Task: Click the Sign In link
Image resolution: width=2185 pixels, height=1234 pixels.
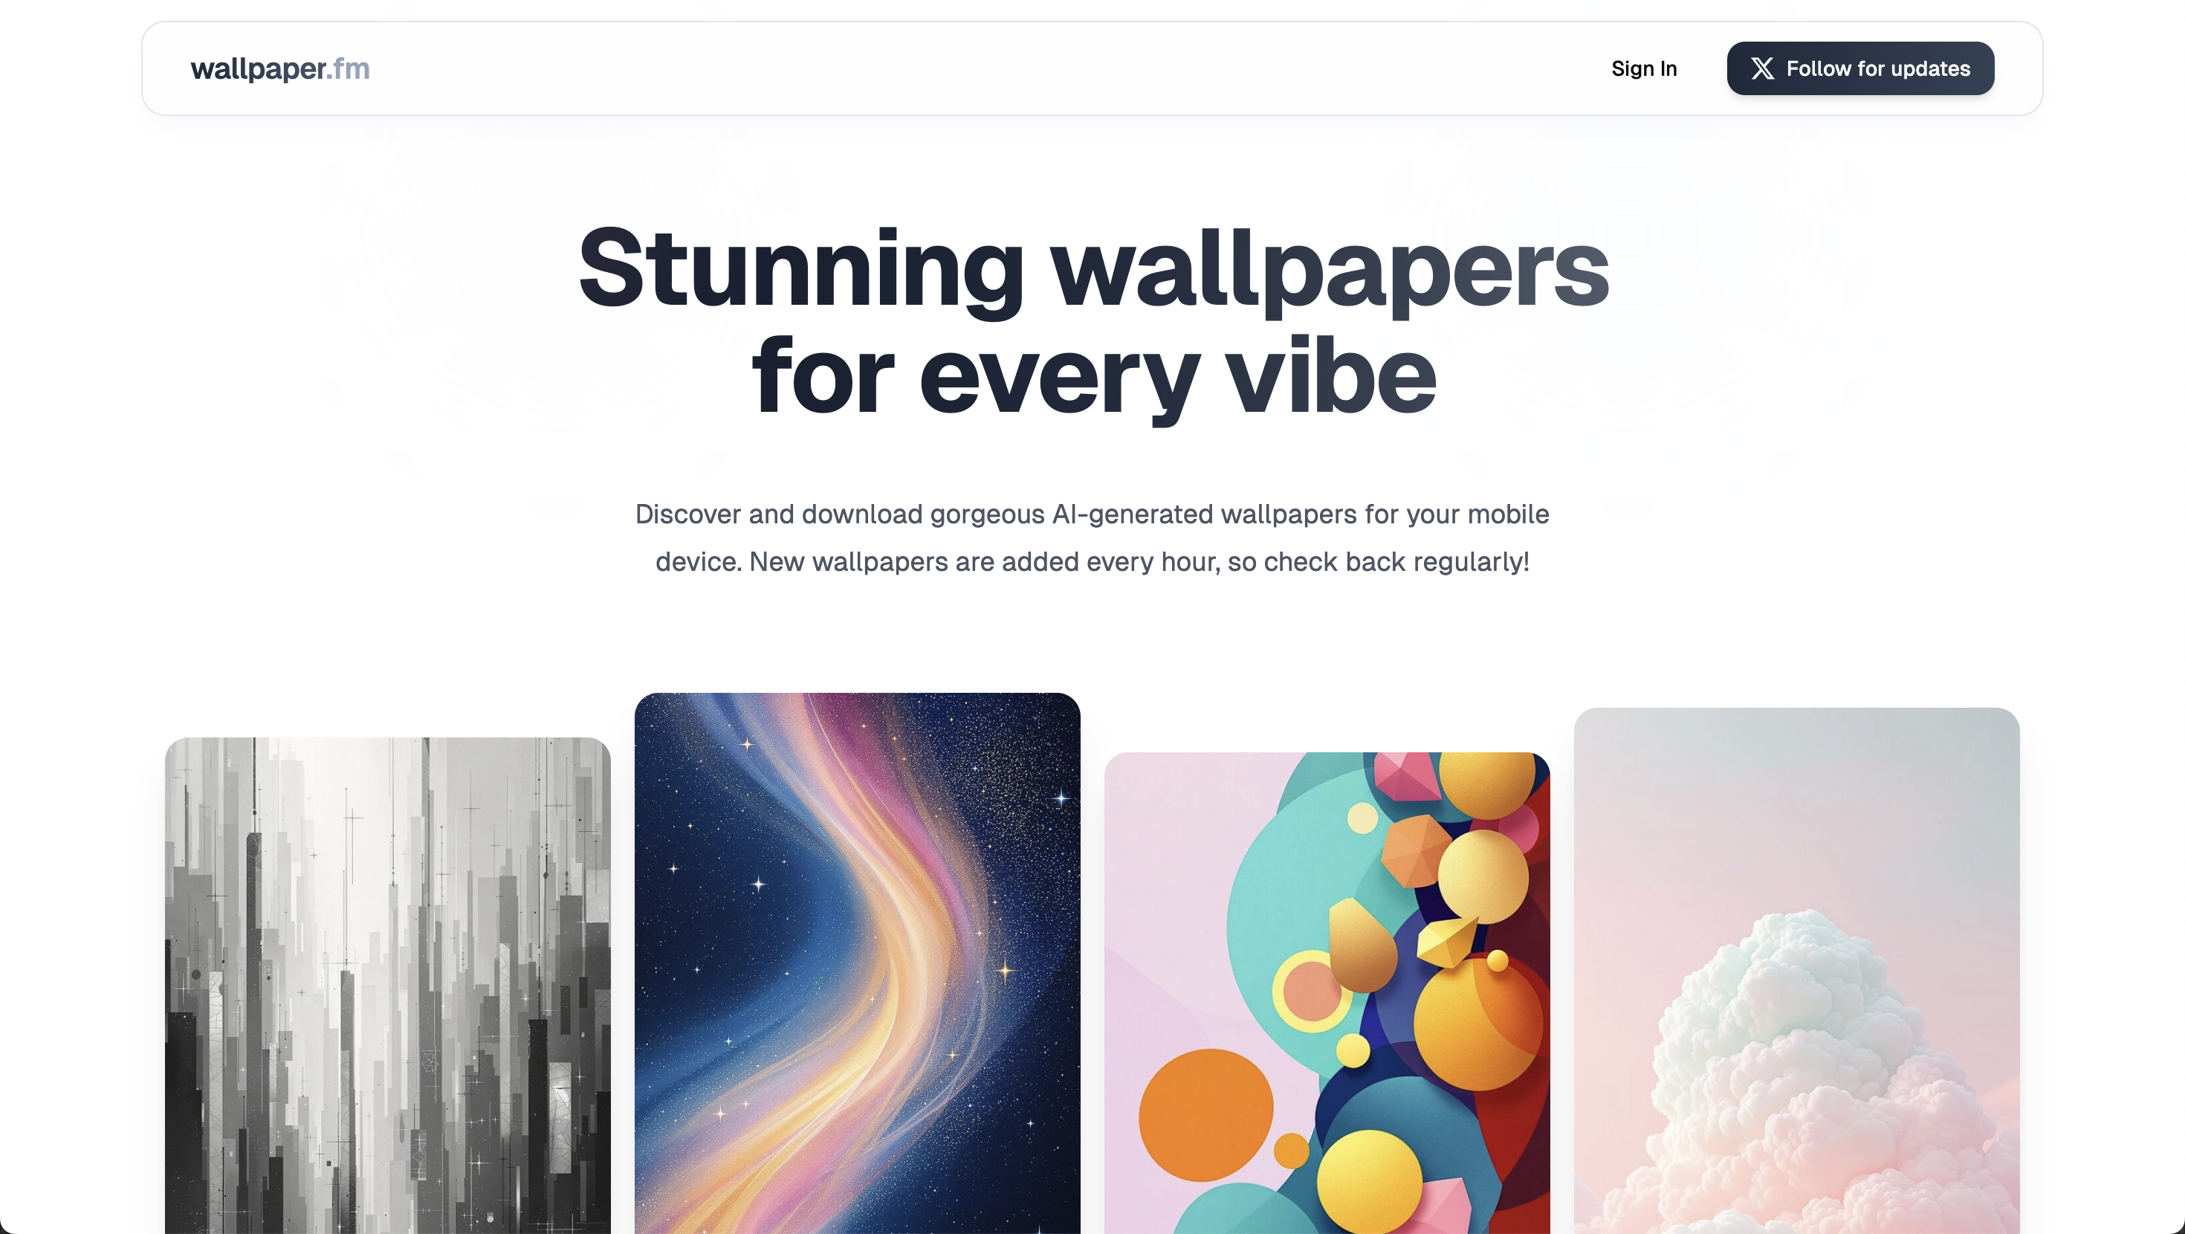Action: (x=1644, y=68)
